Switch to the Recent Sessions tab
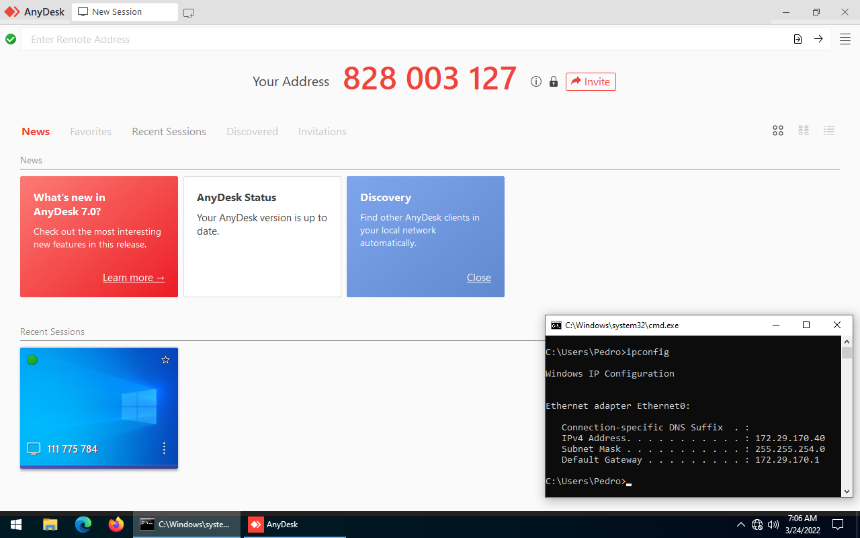 click(169, 131)
